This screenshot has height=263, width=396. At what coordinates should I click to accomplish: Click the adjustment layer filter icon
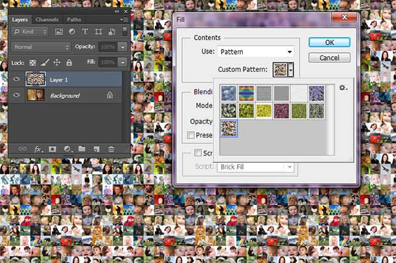72,32
